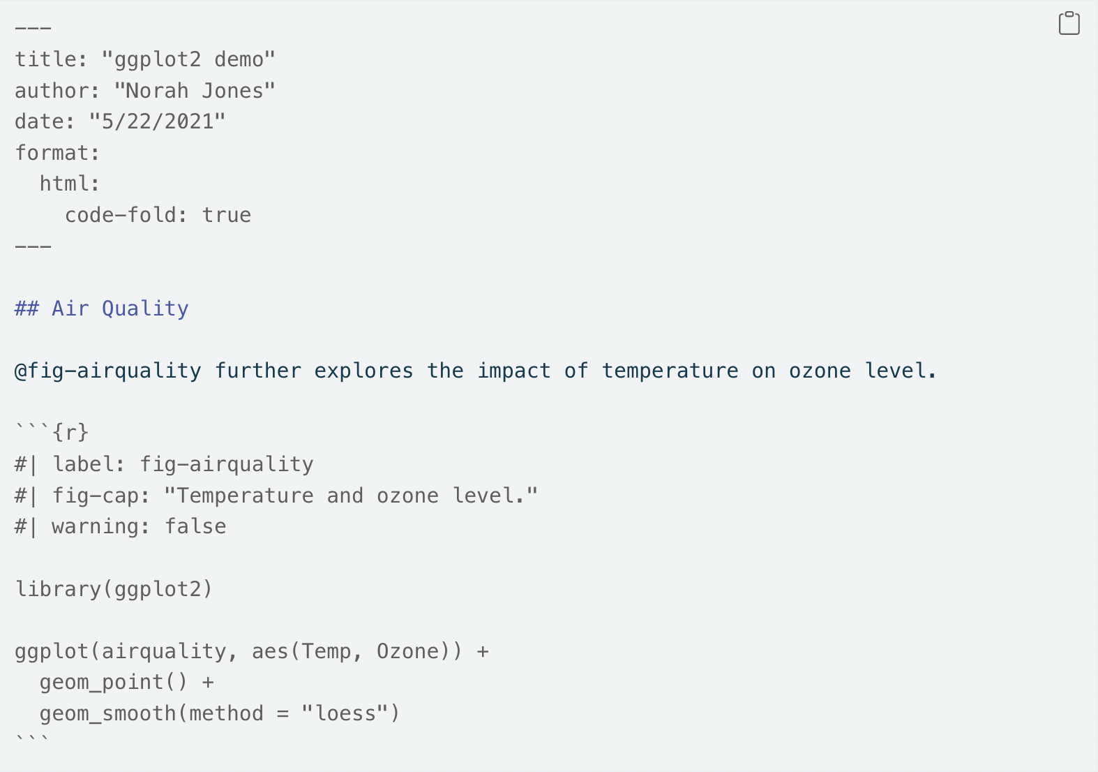Click the code-fold: true setting
The width and height of the screenshot is (1098, 772).
pos(158,215)
